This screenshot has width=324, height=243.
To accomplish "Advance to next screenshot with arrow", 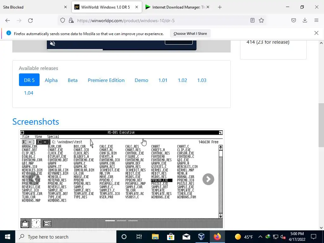I will 208,179.
